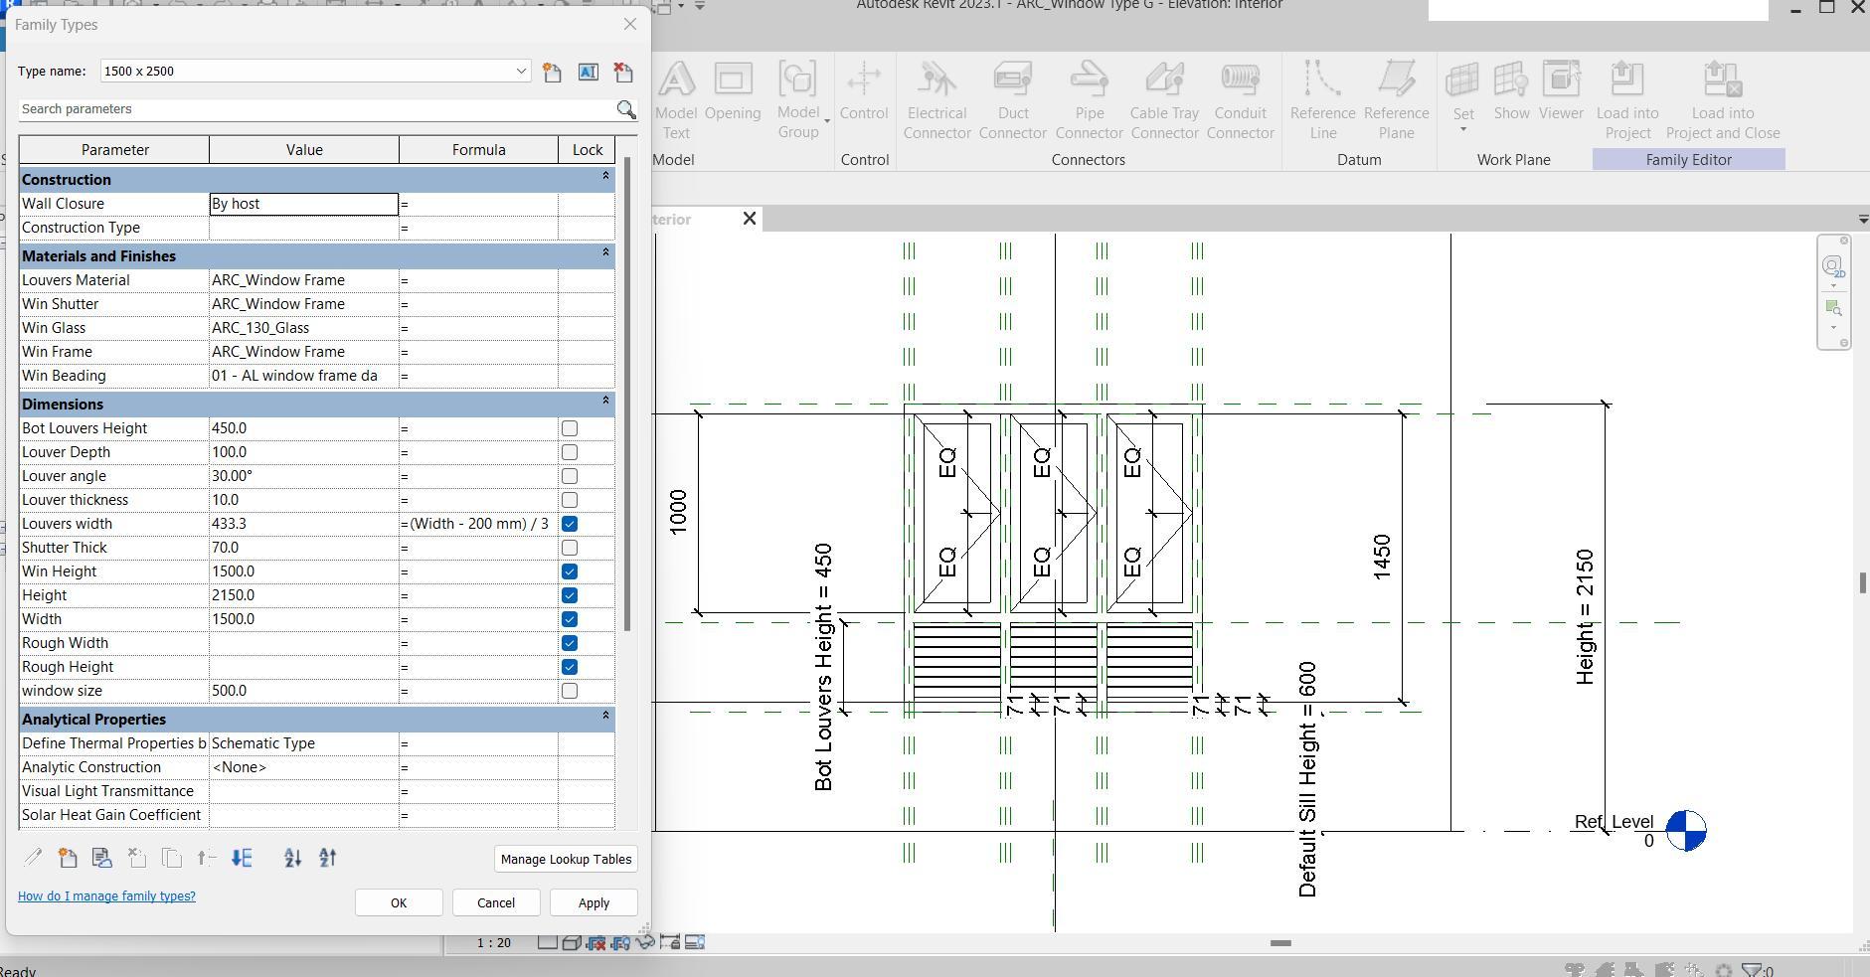The width and height of the screenshot is (1870, 977).
Task: Tick the lock checkbox for window size
Action: pos(570,691)
